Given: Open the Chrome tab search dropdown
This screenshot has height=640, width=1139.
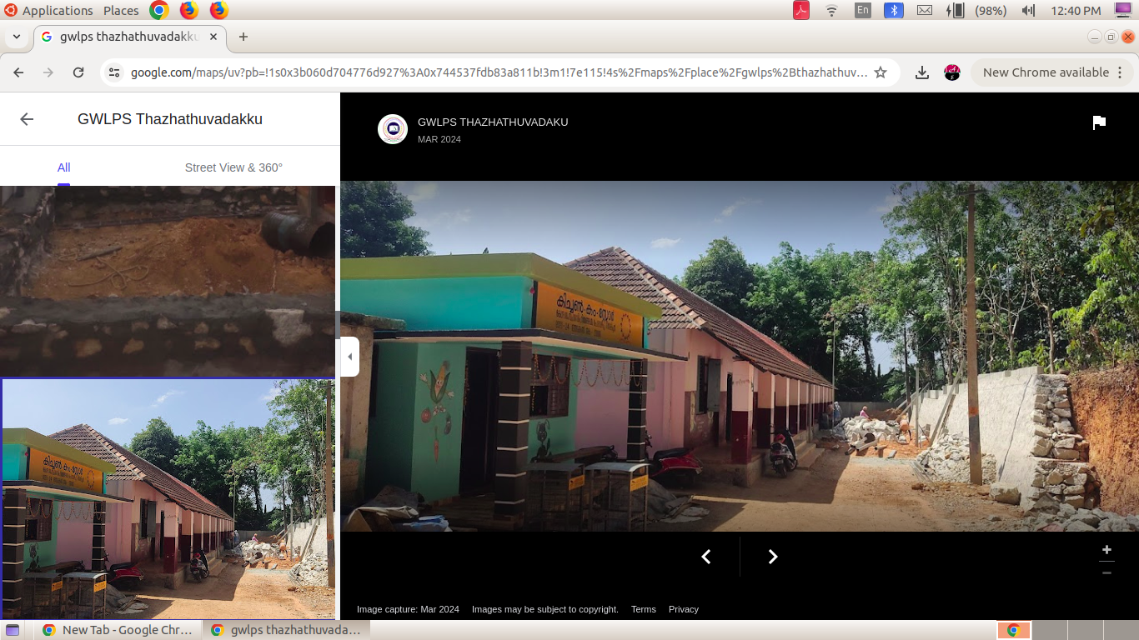Looking at the screenshot, I should point(17,37).
